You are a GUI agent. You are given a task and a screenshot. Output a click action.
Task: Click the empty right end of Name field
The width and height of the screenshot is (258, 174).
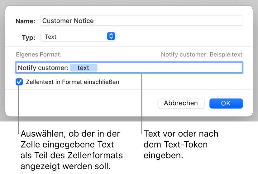coord(218,21)
